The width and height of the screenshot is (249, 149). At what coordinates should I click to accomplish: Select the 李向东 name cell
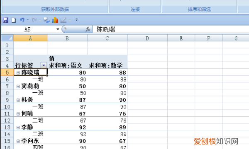click(x=30, y=141)
